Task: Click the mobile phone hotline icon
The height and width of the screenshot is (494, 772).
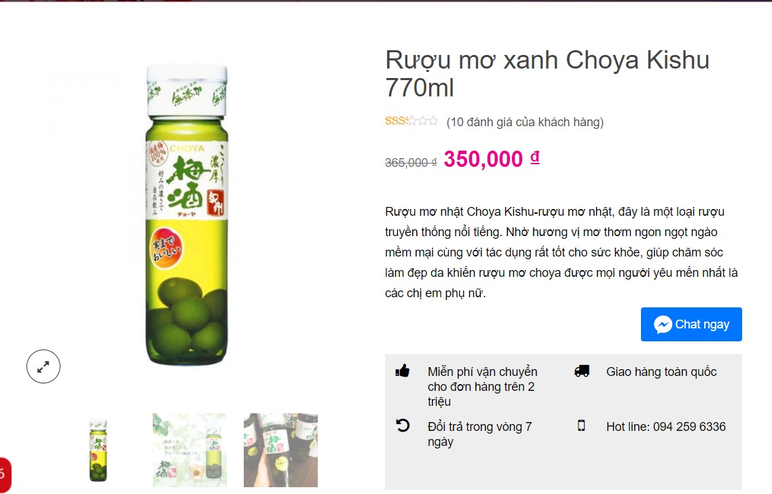Action: (581, 425)
